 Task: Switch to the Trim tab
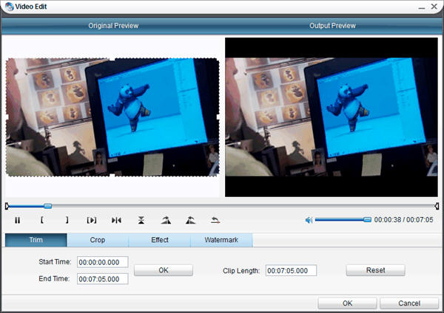click(36, 240)
